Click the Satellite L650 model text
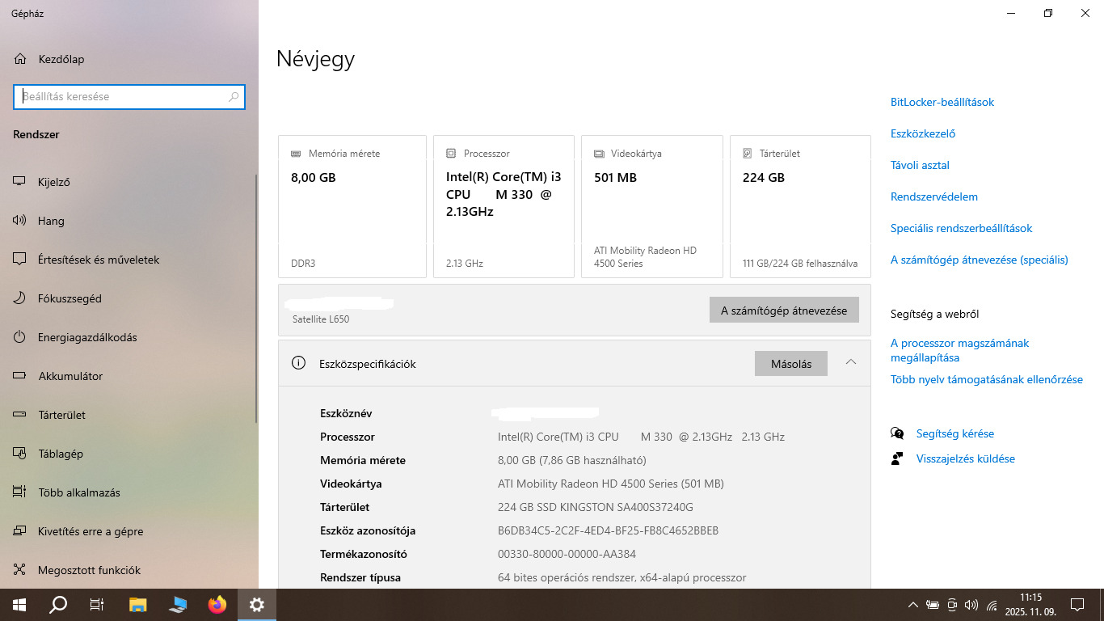 pyautogui.click(x=321, y=319)
